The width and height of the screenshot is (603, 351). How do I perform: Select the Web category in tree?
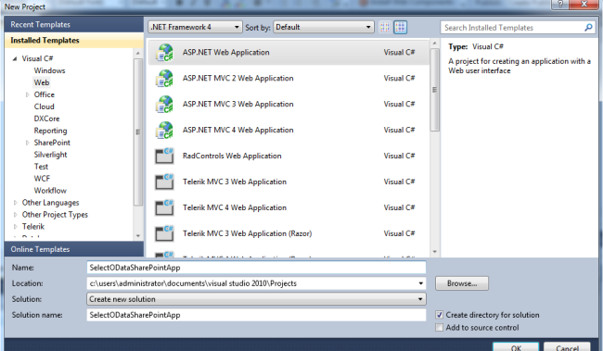click(x=42, y=82)
